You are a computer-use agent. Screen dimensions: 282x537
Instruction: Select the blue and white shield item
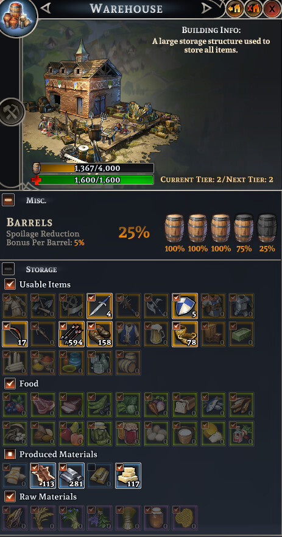click(185, 306)
